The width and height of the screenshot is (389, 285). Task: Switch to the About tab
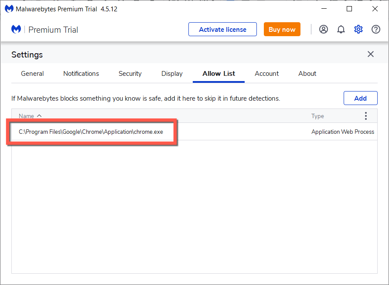click(307, 74)
